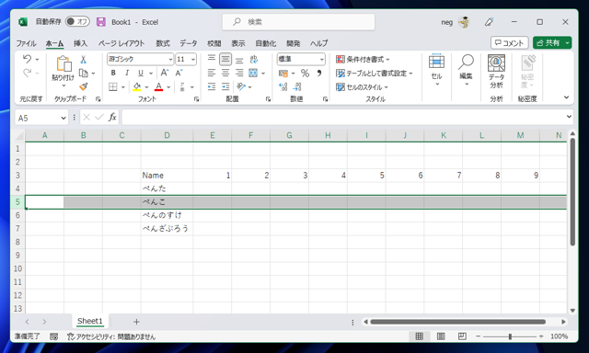This screenshot has width=589, height=353.
Task: Apply comma style format
Action: pos(319,74)
